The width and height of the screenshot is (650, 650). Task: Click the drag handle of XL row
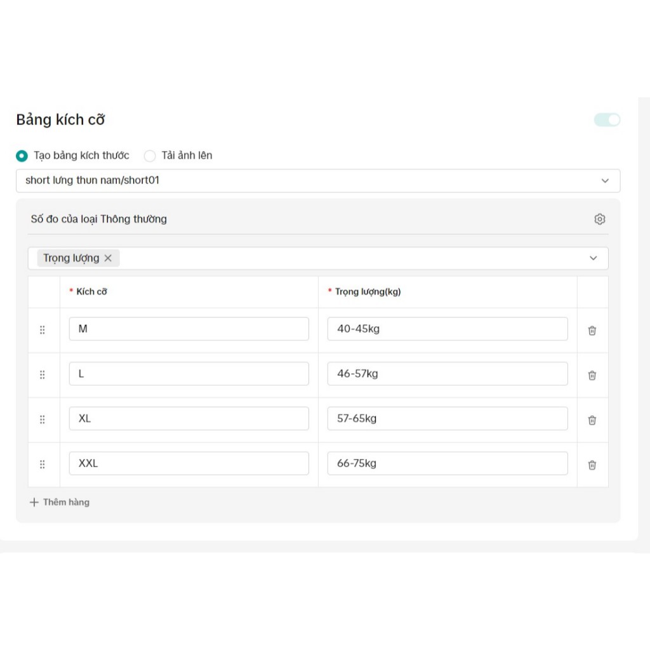(43, 420)
